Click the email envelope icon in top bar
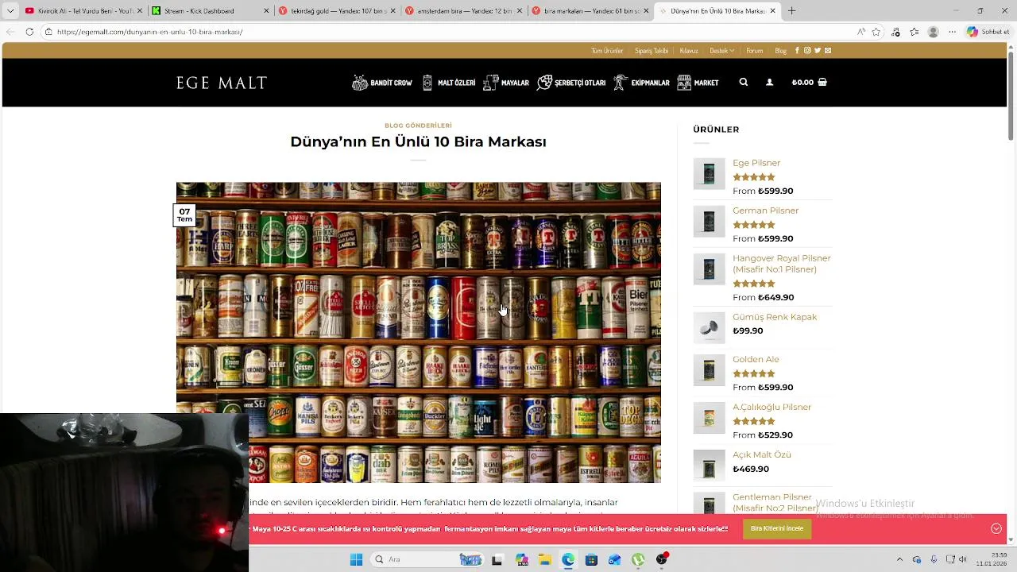The image size is (1017, 572). pos(828,50)
